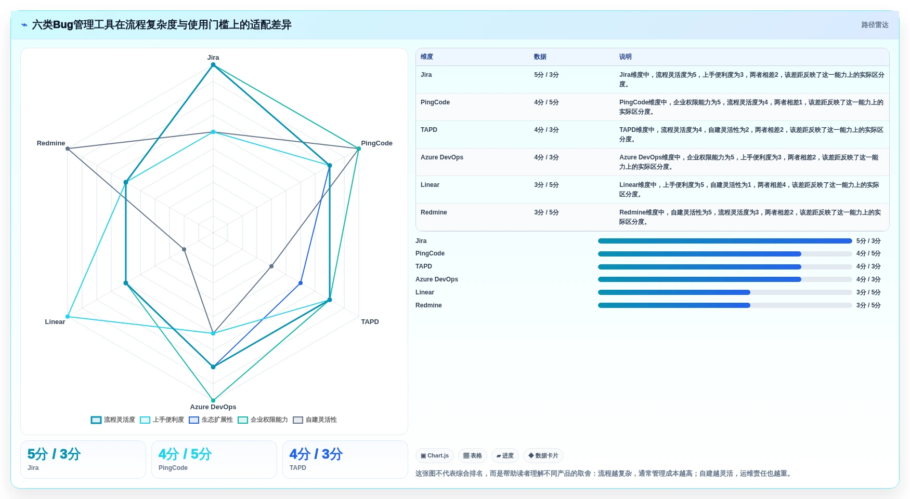Click the TAPD axis label on radar

[x=370, y=322]
